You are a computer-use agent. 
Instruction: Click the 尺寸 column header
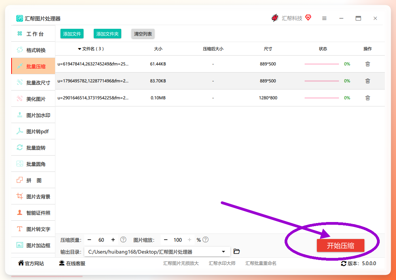click(x=268, y=49)
